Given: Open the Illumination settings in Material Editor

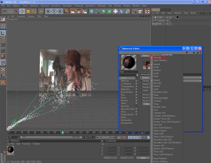Looking at the screenshot, I should point(126,120).
